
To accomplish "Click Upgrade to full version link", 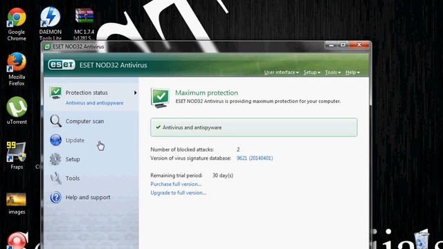I will coord(179,193).
